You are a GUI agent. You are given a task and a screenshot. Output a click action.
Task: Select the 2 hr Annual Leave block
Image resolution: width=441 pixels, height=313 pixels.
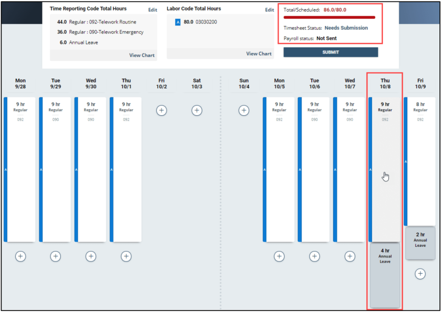pos(420,243)
